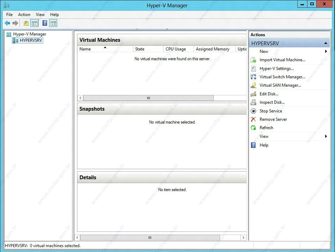The height and width of the screenshot is (252, 335).
Task: Toggle the Show/Hide Console Tree toolbar icon
Action: (35, 23)
